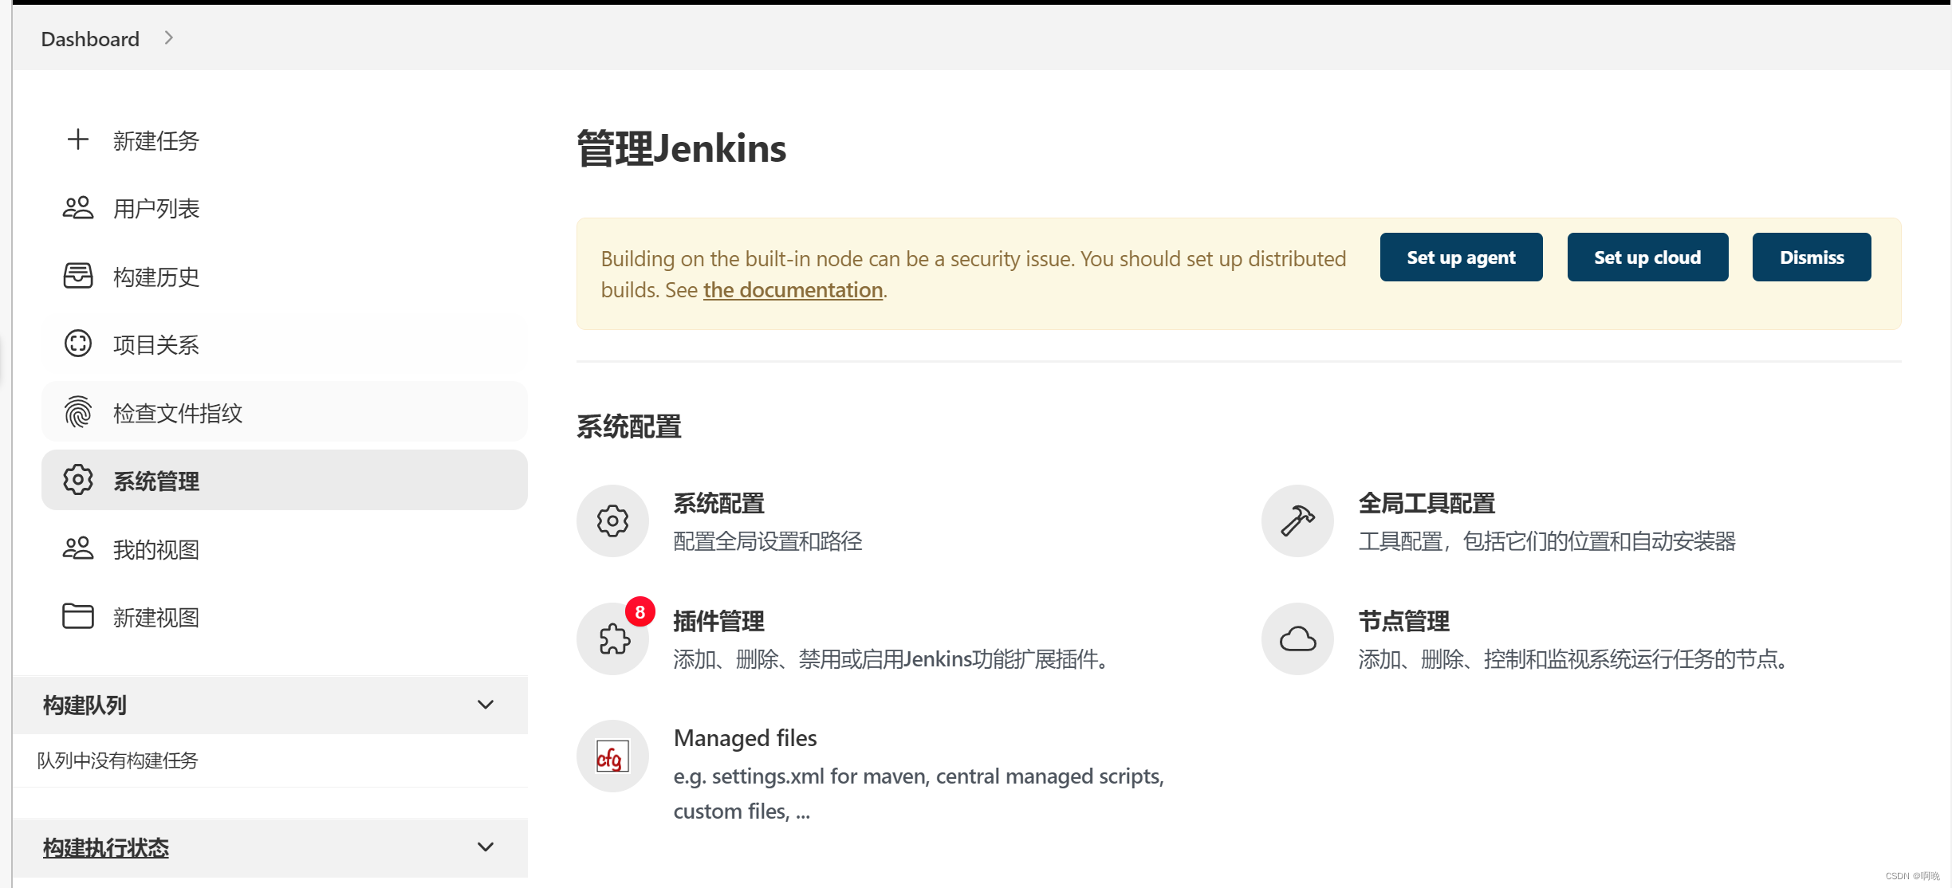
Task: Collapse the 构建执行状态 panel chevron
Action: pos(486,847)
